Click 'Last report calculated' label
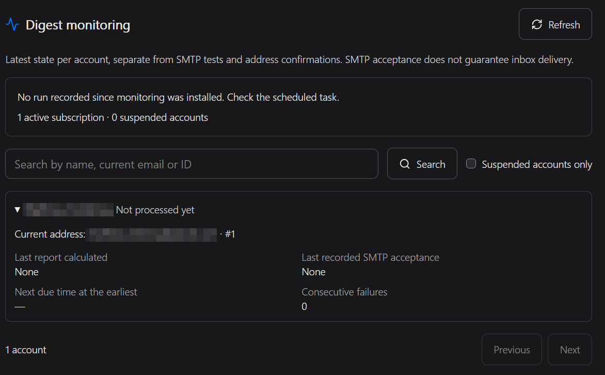This screenshot has height=375, width=605. pyautogui.click(x=61, y=257)
